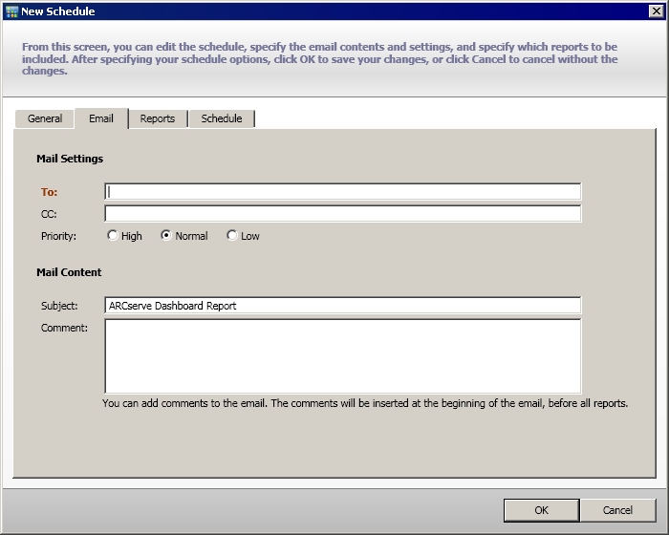669x535 pixels.
Task: Close the New Schedule dialog
Action: [x=656, y=11]
